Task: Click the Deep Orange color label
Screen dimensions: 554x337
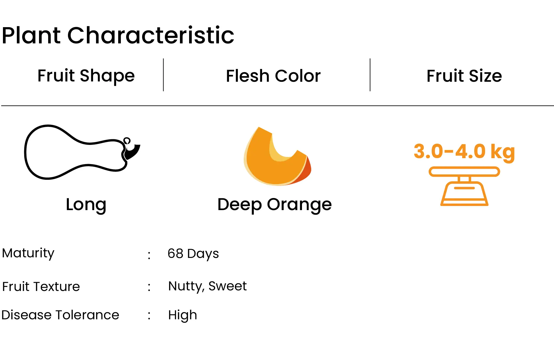Action: tap(274, 205)
